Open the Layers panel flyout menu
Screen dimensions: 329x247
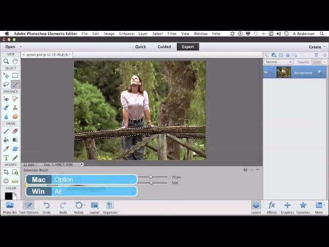point(324,55)
